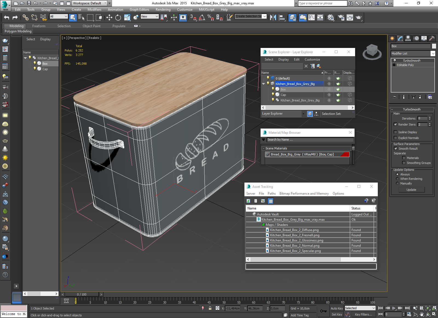Viewport: 438px width, 318px height.
Task: Click the Add Time Tag label
Action: (x=299, y=315)
